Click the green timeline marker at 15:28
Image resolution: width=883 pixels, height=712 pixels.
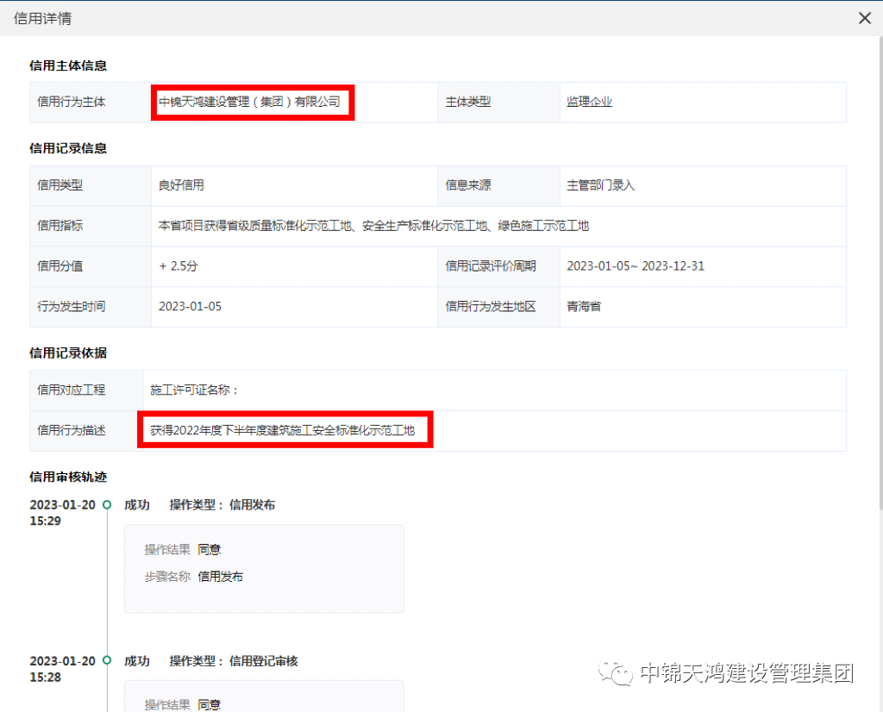point(106,660)
